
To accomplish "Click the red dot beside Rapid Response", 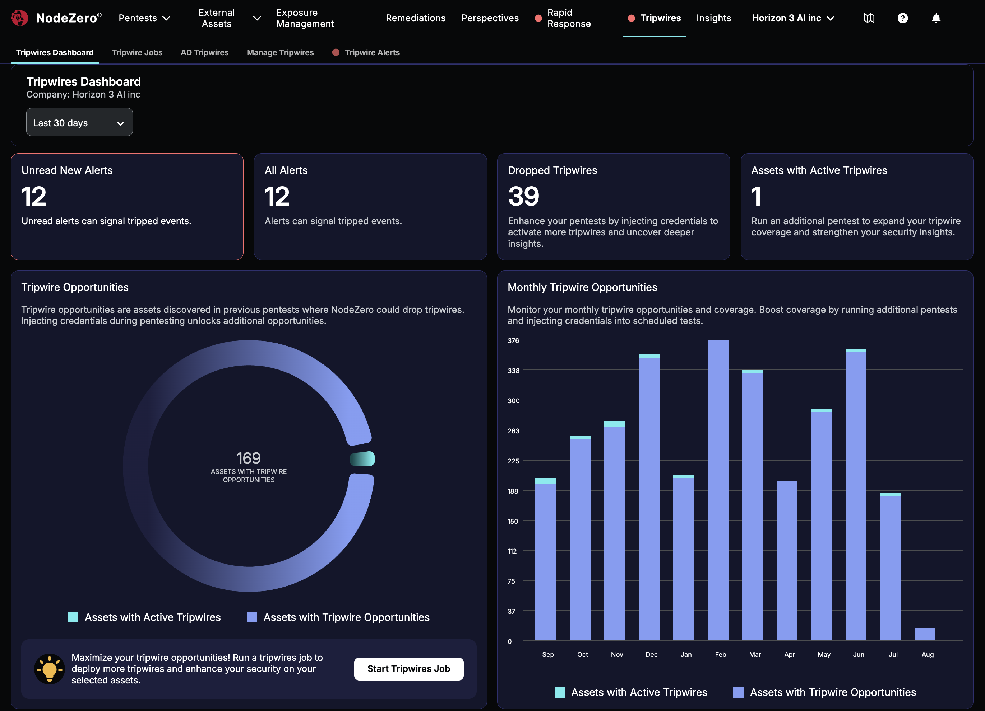I will (x=538, y=18).
